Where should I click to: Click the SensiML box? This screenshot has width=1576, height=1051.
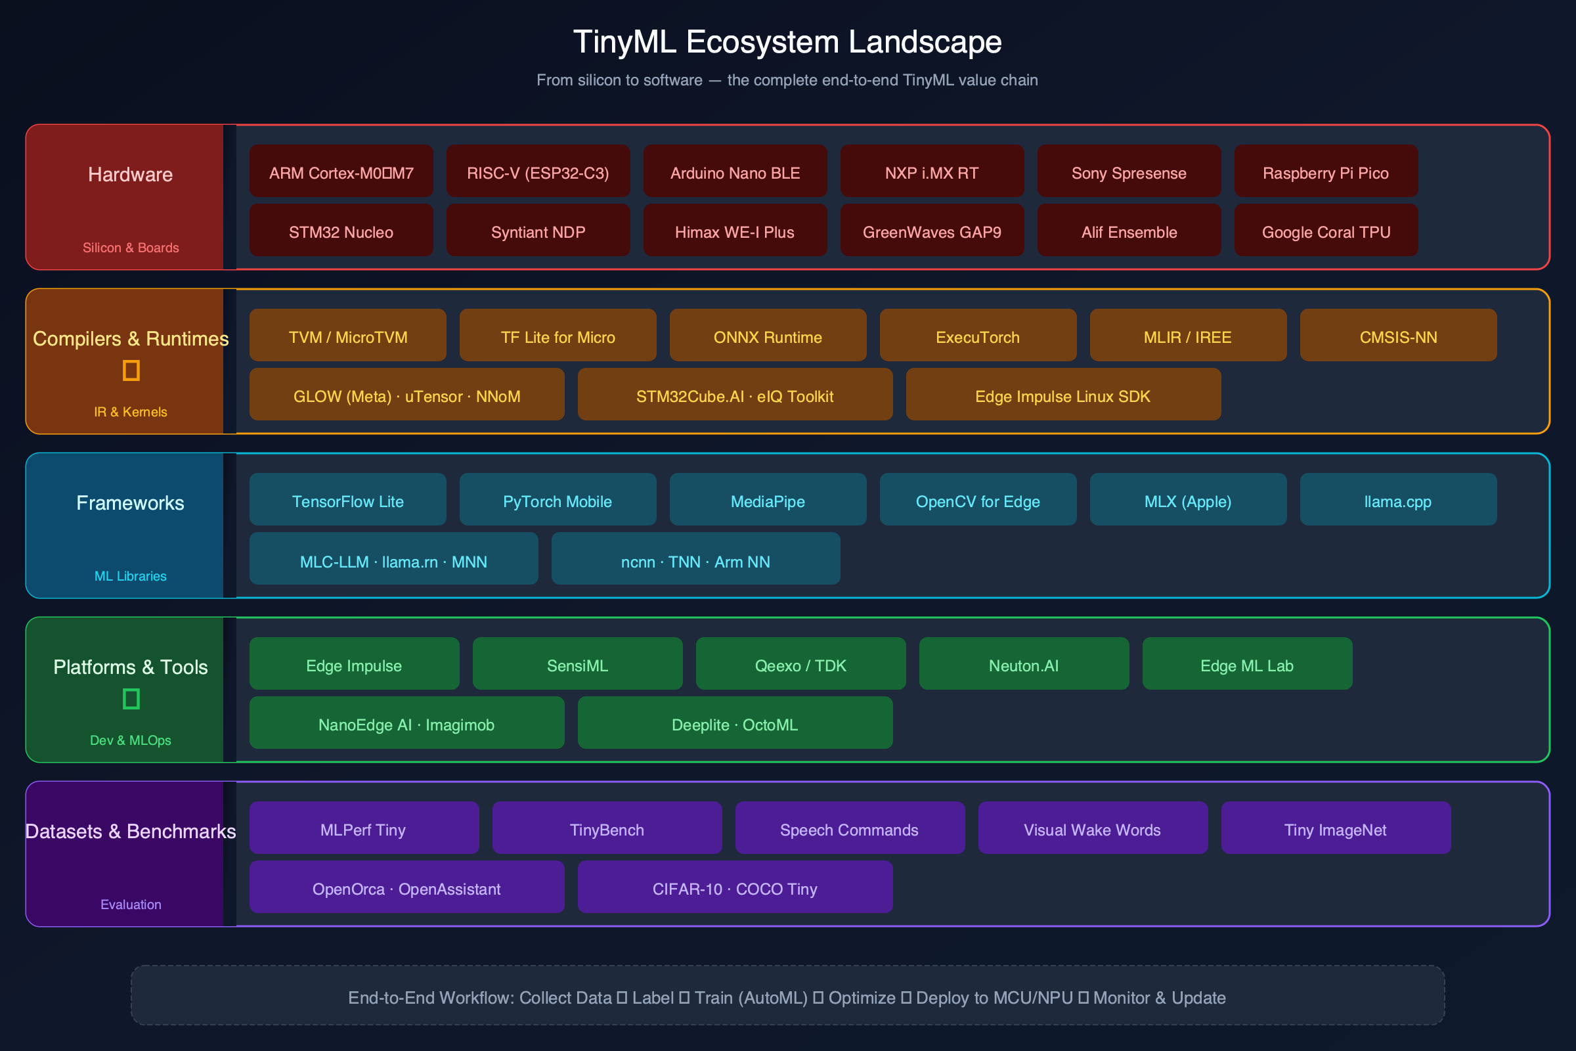[578, 663]
